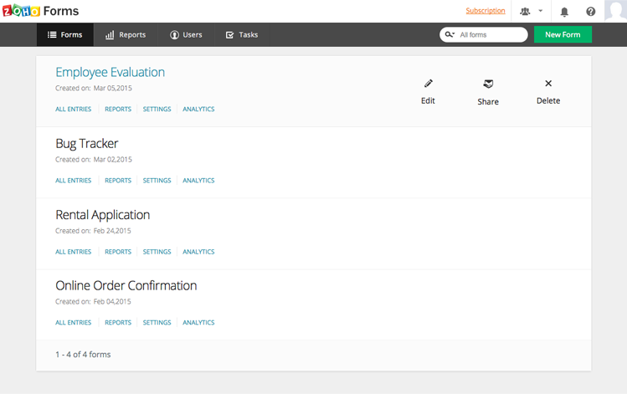Click the Delete X icon
Screen dimensions: 627x394
(x=548, y=83)
